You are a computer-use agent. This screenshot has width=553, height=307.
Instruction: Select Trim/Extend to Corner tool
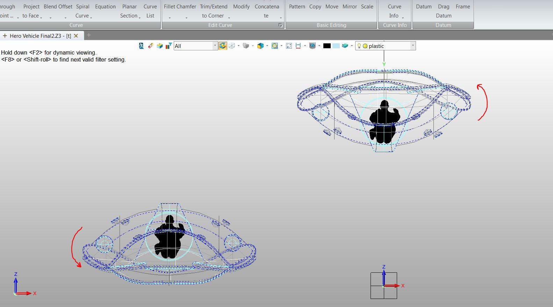coord(214,11)
